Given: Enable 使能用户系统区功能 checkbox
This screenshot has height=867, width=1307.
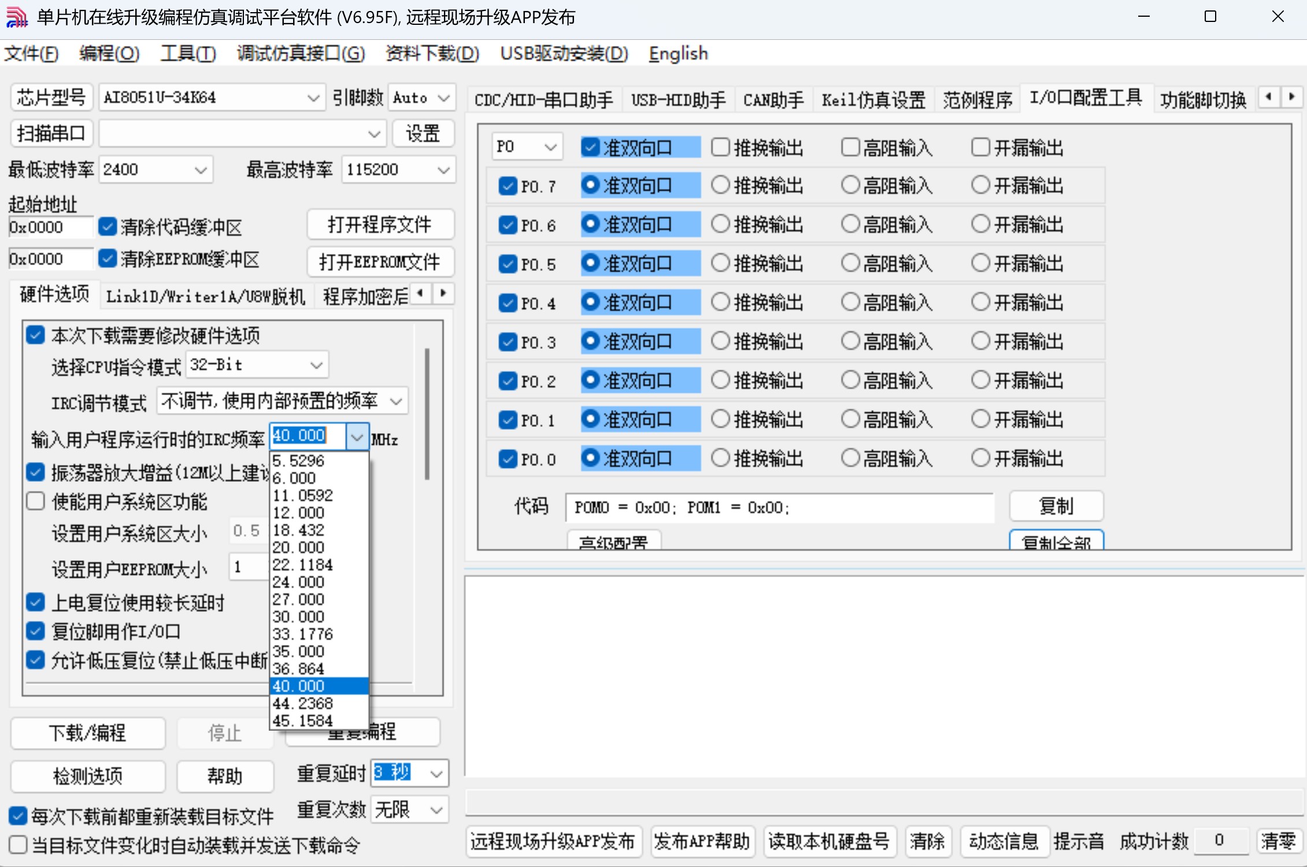Looking at the screenshot, I should pos(36,501).
